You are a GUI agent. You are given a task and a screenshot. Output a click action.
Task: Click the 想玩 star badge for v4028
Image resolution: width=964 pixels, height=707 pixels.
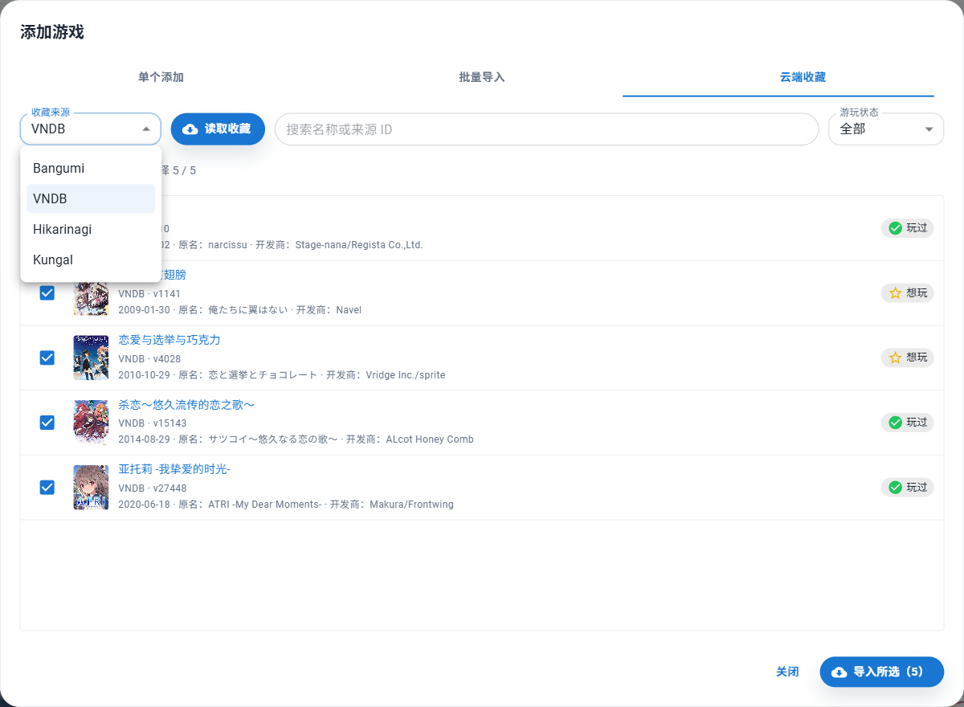tap(907, 358)
